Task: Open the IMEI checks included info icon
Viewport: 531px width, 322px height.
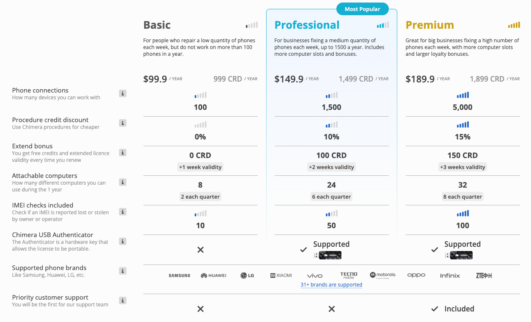Action: (x=122, y=212)
